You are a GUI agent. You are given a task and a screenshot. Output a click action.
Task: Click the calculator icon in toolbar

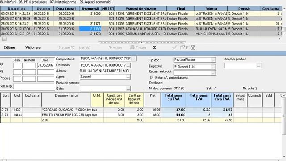click(193, 47)
